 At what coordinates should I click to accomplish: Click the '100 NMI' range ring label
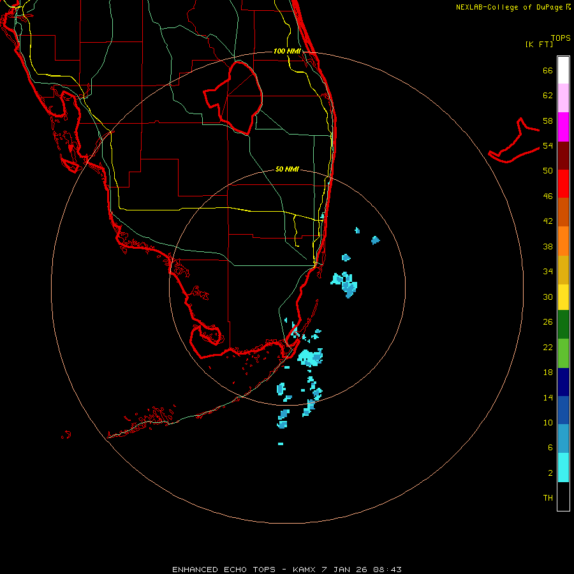[288, 51]
